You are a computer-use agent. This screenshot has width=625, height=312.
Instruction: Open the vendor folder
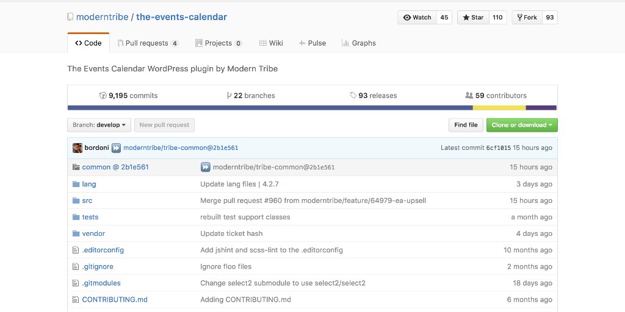[x=93, y=233]
